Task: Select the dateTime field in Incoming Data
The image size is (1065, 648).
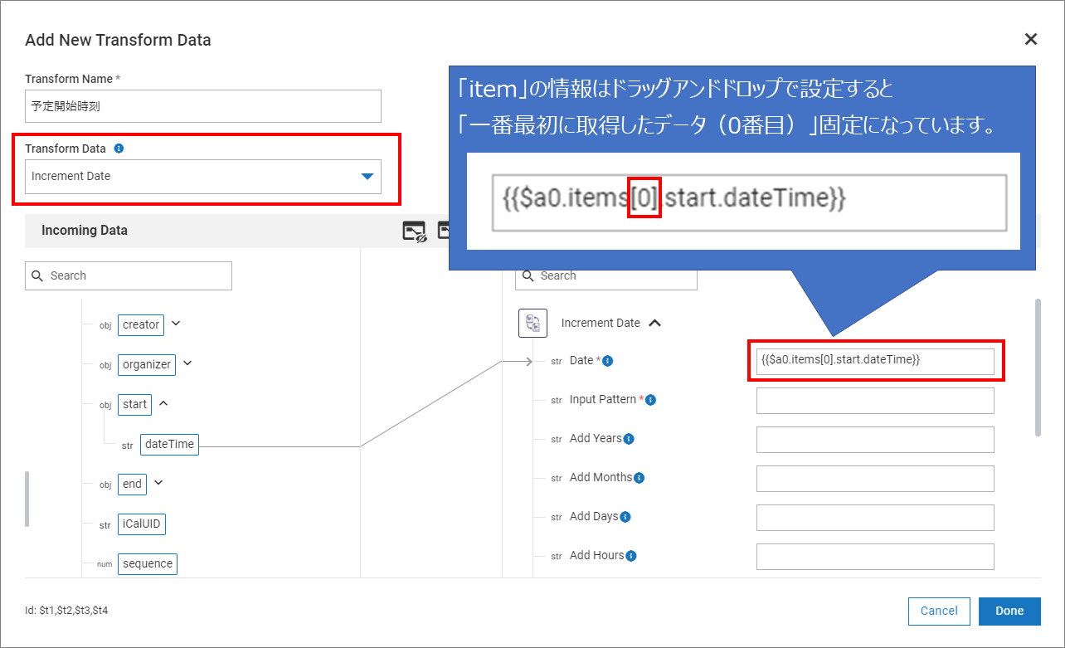Action: (x=169, y=445)
